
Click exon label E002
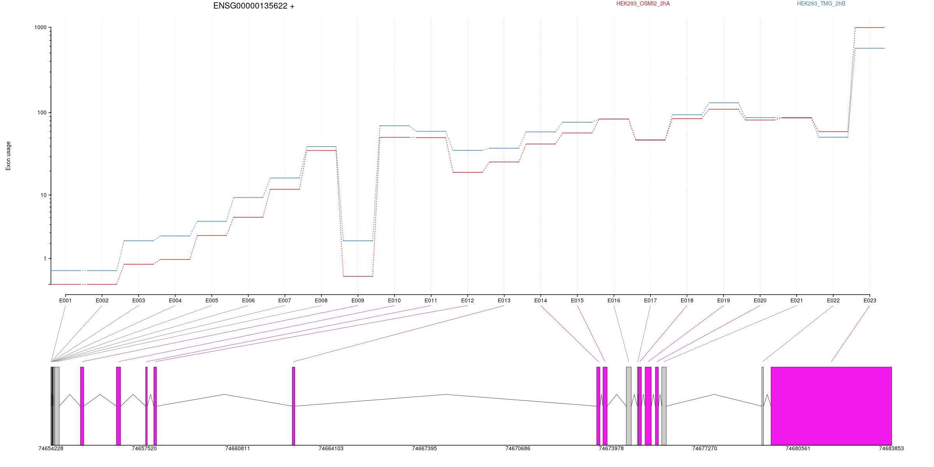[x=102, y=300]
